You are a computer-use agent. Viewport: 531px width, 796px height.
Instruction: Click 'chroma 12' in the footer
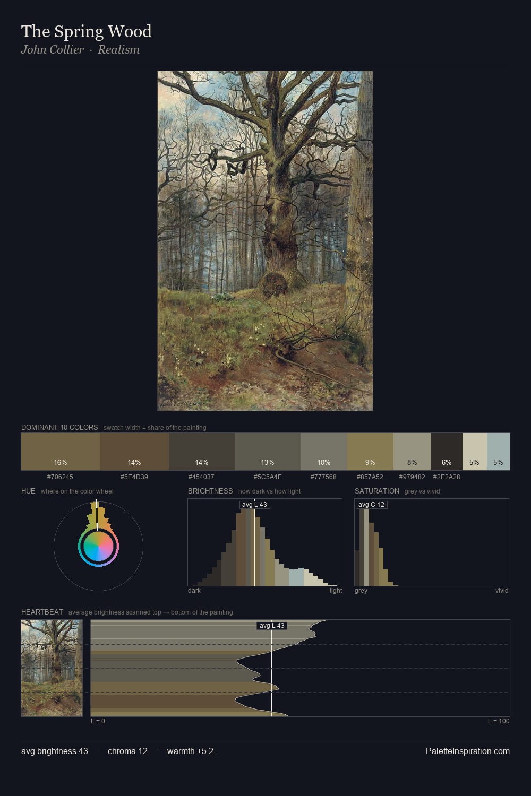127,751
